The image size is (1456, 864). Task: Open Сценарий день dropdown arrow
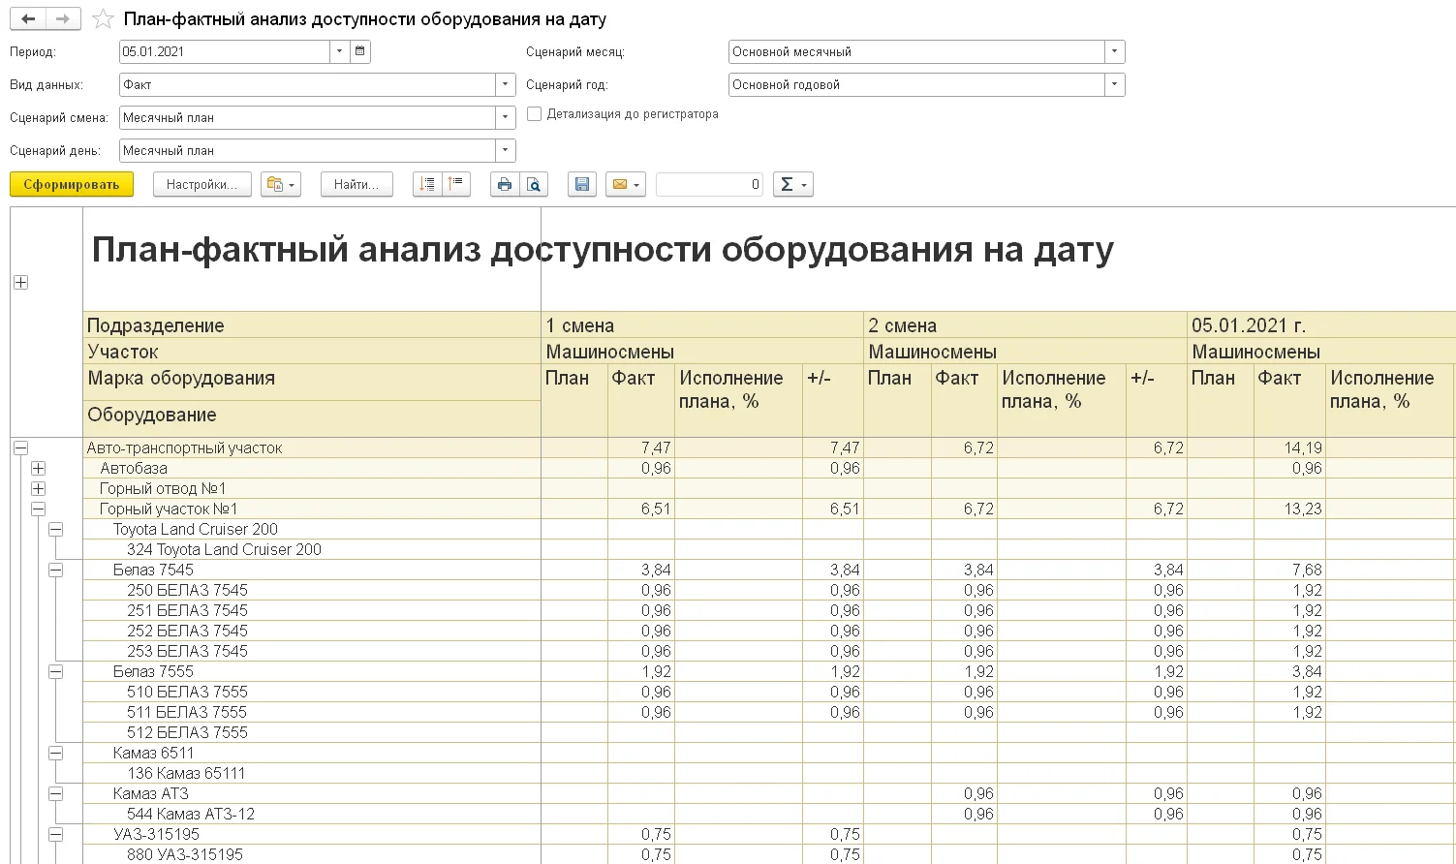(505, 150)
